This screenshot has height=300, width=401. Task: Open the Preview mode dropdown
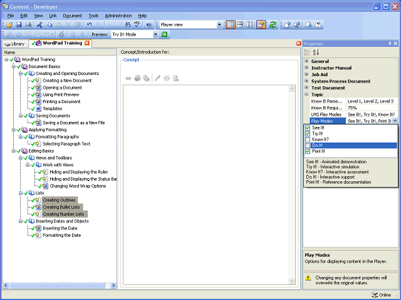(x=155, y=34)
